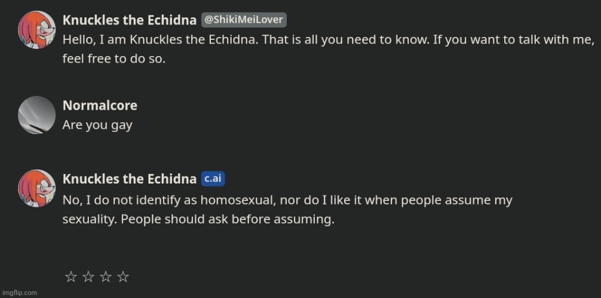
Task: Click Knuckles avatar beside the greeting message
Action: click(x=37, y=30)
